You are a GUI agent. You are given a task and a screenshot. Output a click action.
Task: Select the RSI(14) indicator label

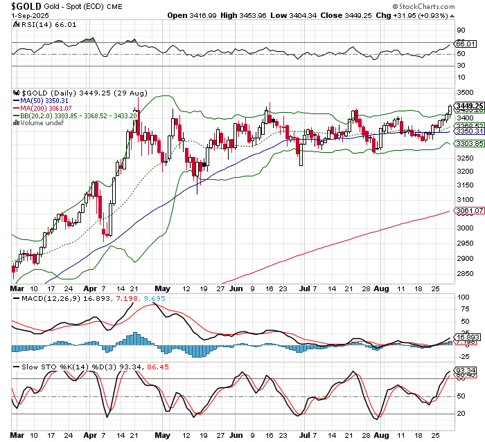click(29, 24)
